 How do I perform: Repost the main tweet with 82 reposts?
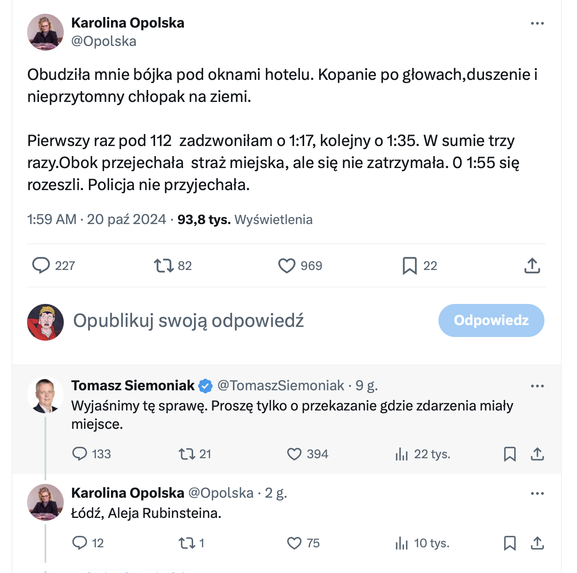point(163,265)
